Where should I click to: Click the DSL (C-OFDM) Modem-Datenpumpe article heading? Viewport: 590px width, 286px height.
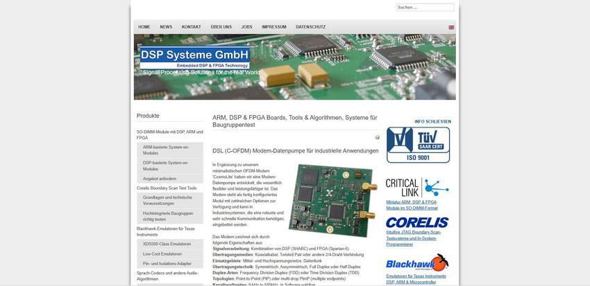tap(296, 151)
